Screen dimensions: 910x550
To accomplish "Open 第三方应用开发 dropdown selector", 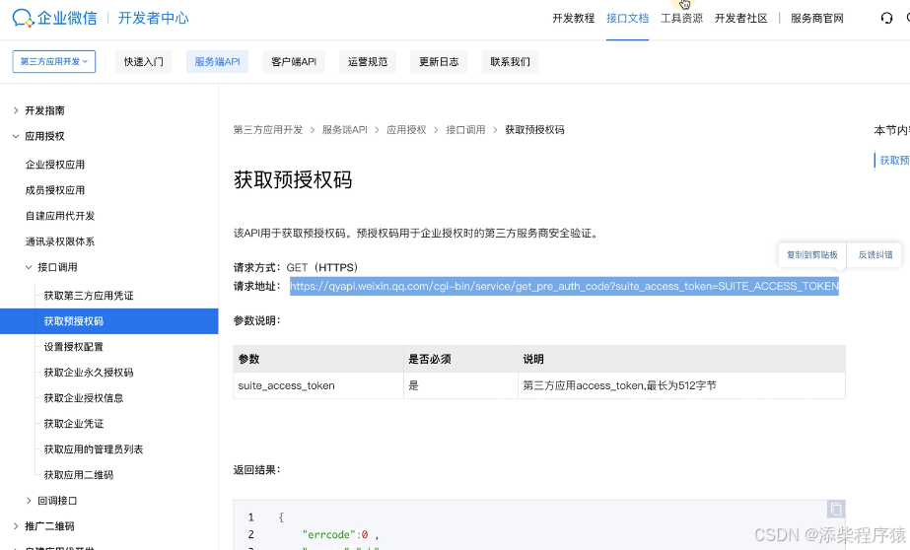I will pyautogui.click(x=54, y=61).
